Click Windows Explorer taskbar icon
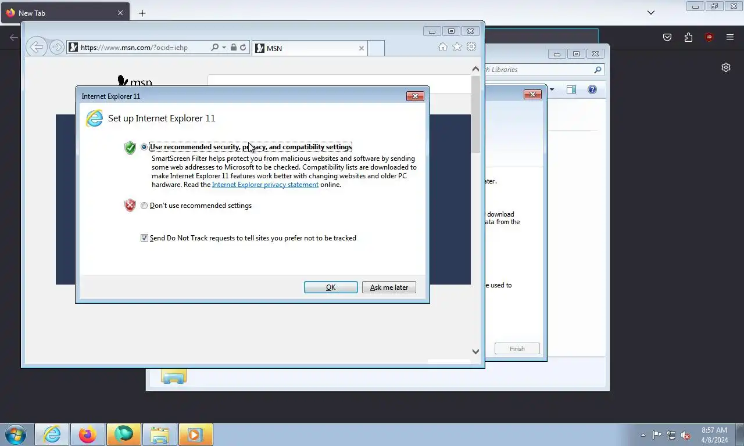Viewport: 744px width, 446px height. click(160, 434)
